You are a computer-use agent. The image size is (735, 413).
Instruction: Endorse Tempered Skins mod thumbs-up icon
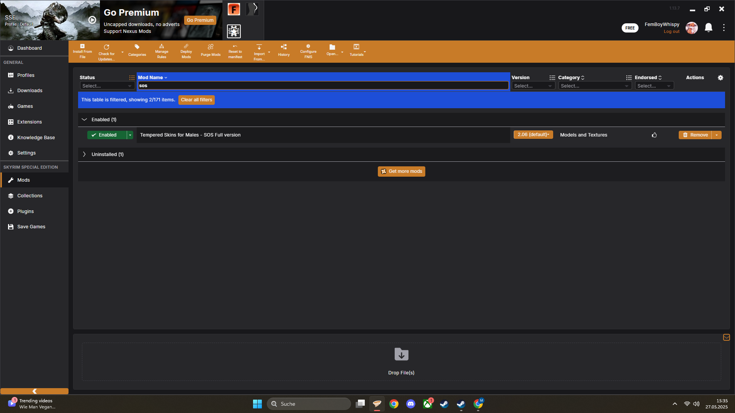(654, 135)
